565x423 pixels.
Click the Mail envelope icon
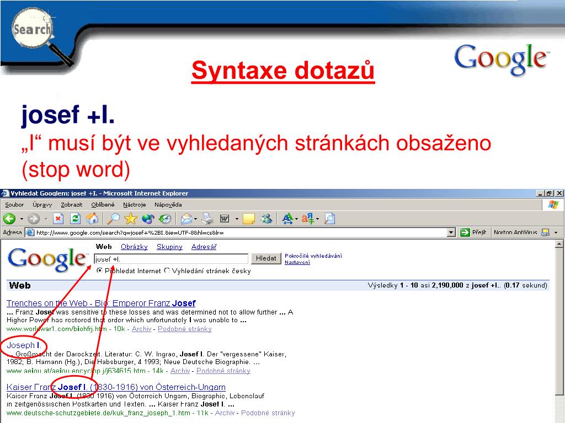(186, 218)
